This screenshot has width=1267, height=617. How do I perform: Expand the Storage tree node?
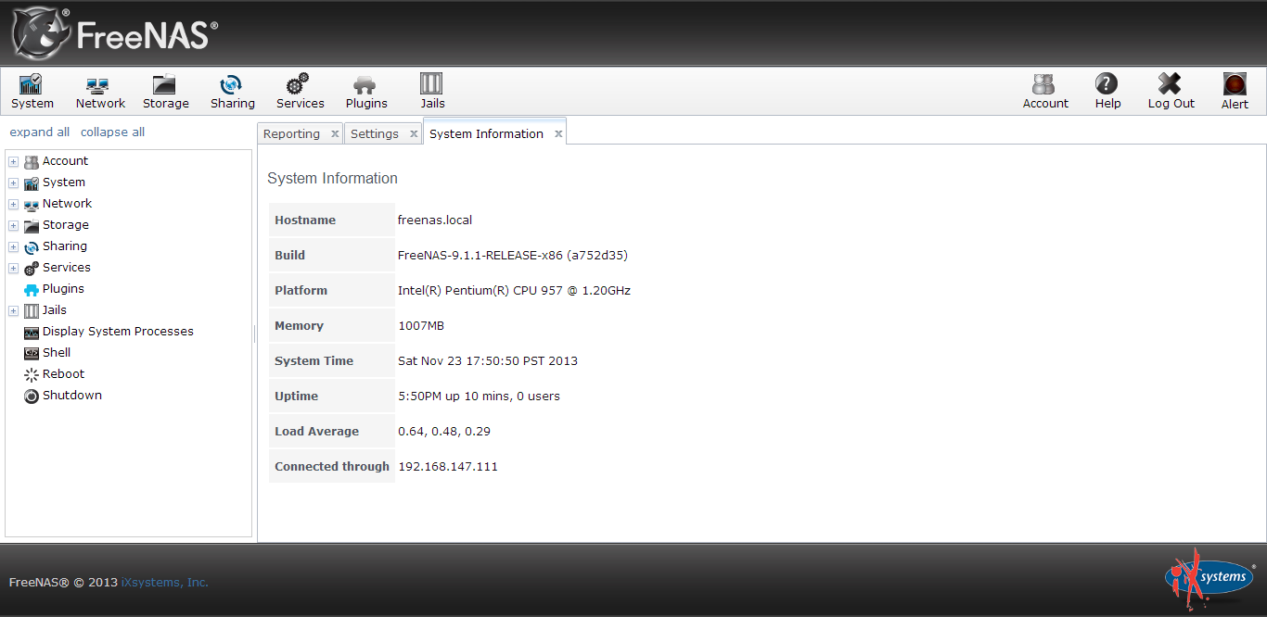13,226
